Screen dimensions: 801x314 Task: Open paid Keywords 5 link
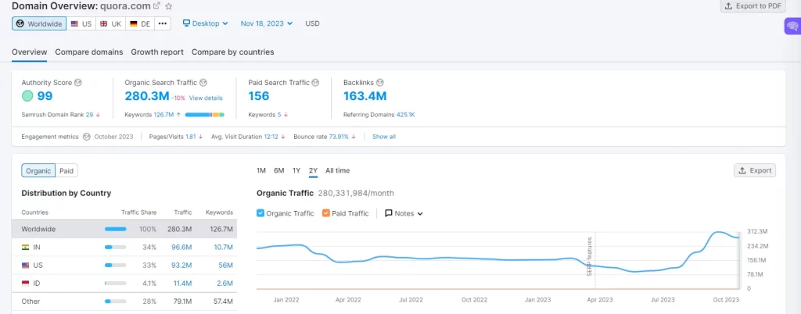coord(279,115)
